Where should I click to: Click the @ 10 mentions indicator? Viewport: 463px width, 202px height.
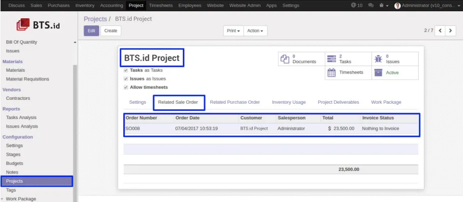(x=357, y=5)
